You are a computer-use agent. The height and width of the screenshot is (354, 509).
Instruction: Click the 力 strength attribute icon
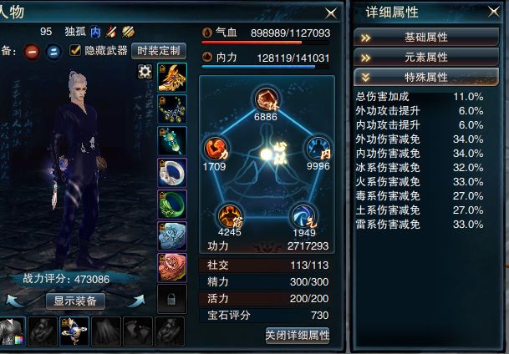pyautogui.click(x=216, y=149)
